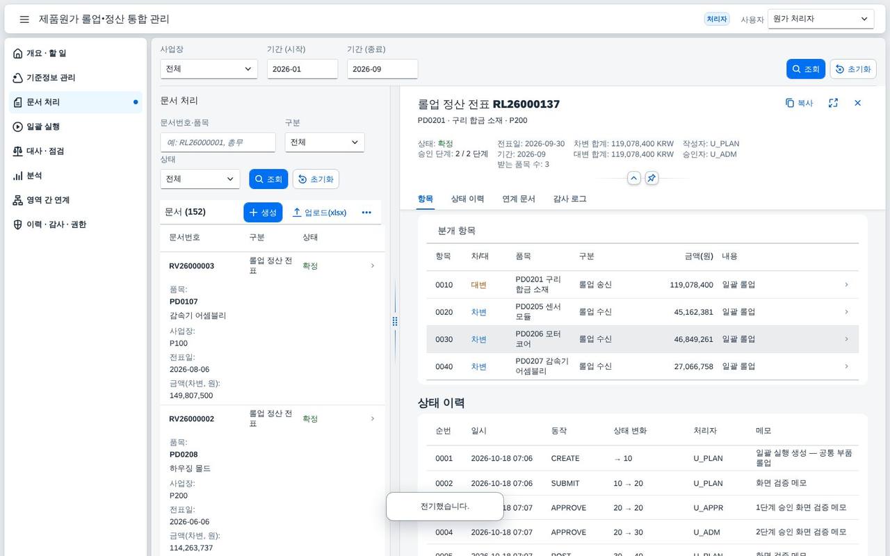This screenshot has height=556, width=890.
Task: Focus the 기간 (종료) field
Action: 382,69
